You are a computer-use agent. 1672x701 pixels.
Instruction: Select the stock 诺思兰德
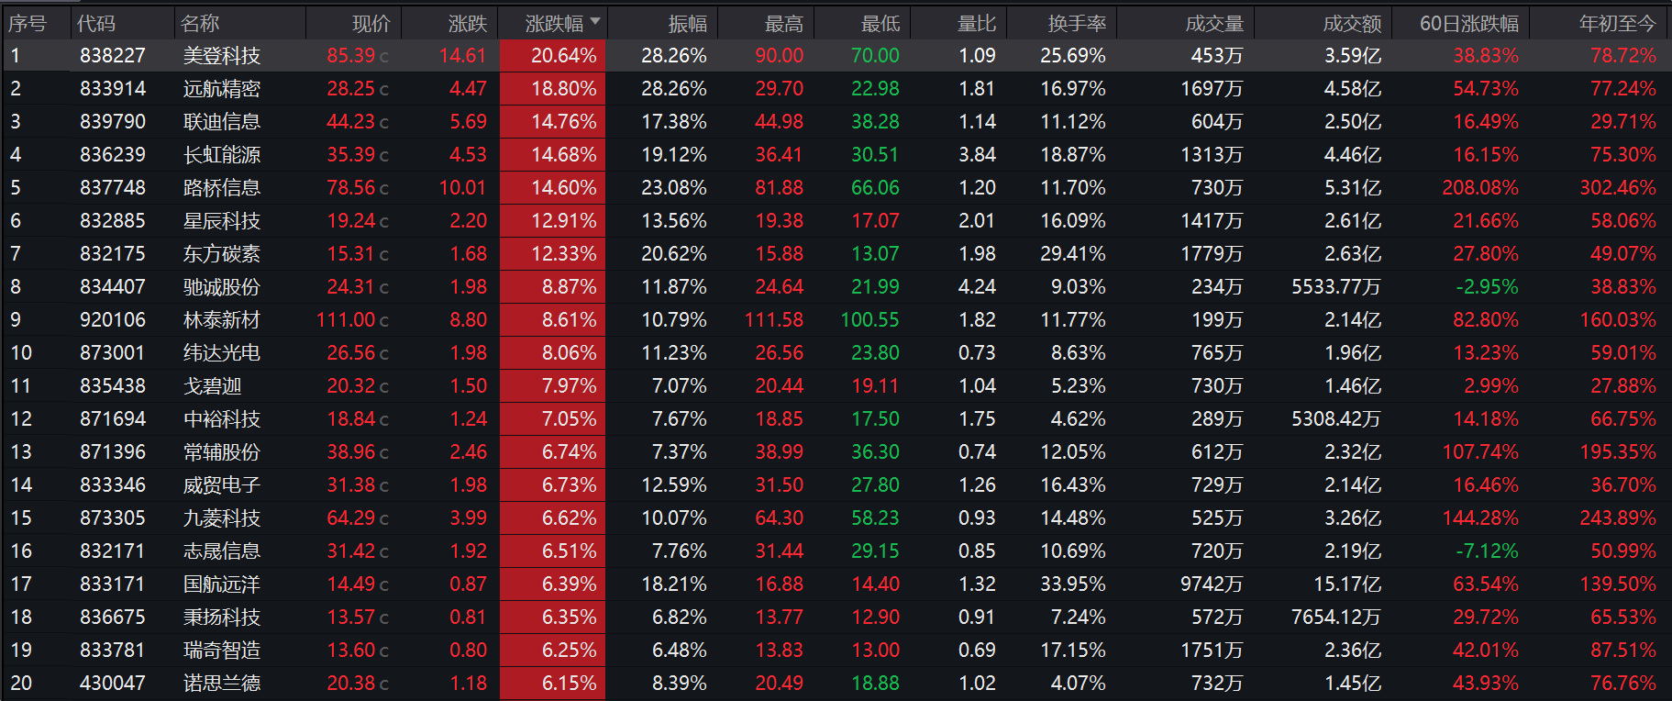coord(222,684)
